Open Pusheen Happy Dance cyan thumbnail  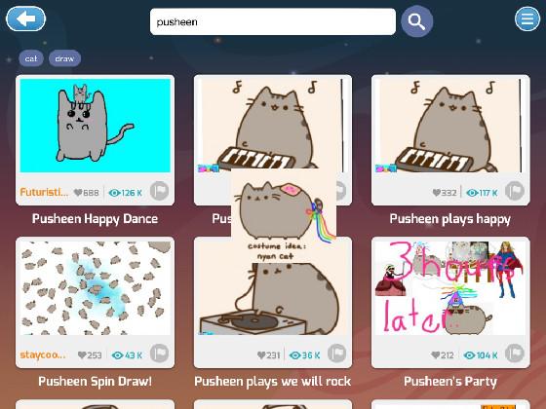point(96,126)
